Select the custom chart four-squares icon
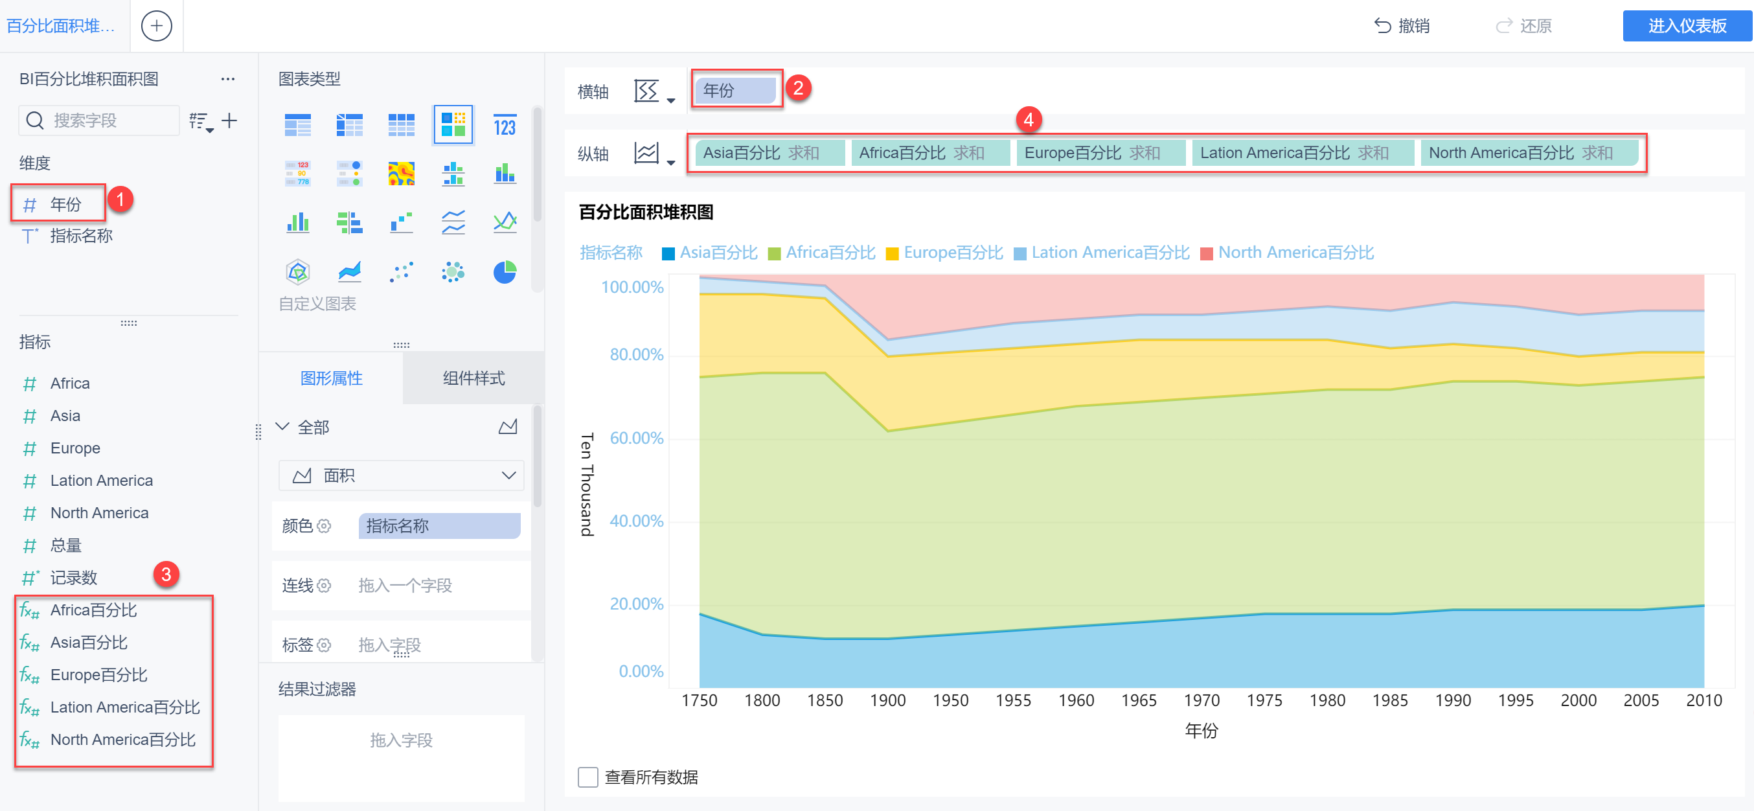The width and height of the screenshot is (1754, 811). (453, 125)
